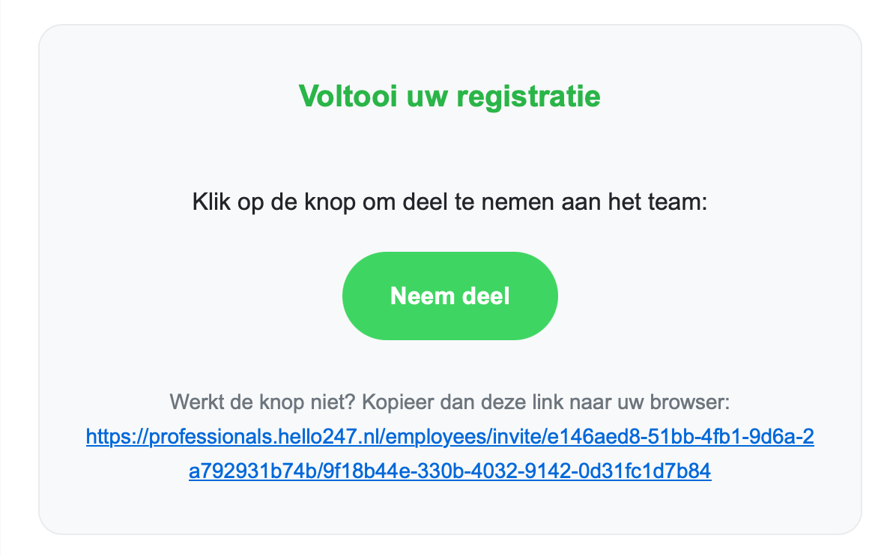Click the green "Neem deel" button
Viewport: 881px width, 556px height.
point(449,296)
